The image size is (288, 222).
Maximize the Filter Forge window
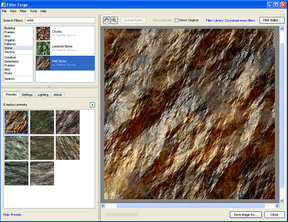(276, 5)
